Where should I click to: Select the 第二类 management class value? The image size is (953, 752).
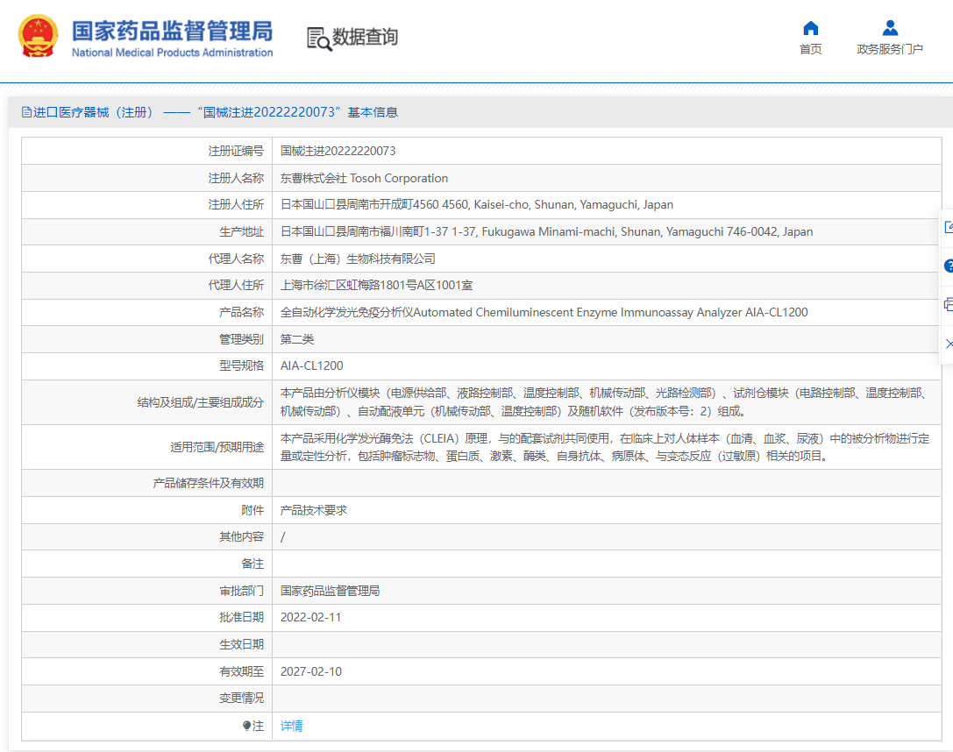pos(296,339)
